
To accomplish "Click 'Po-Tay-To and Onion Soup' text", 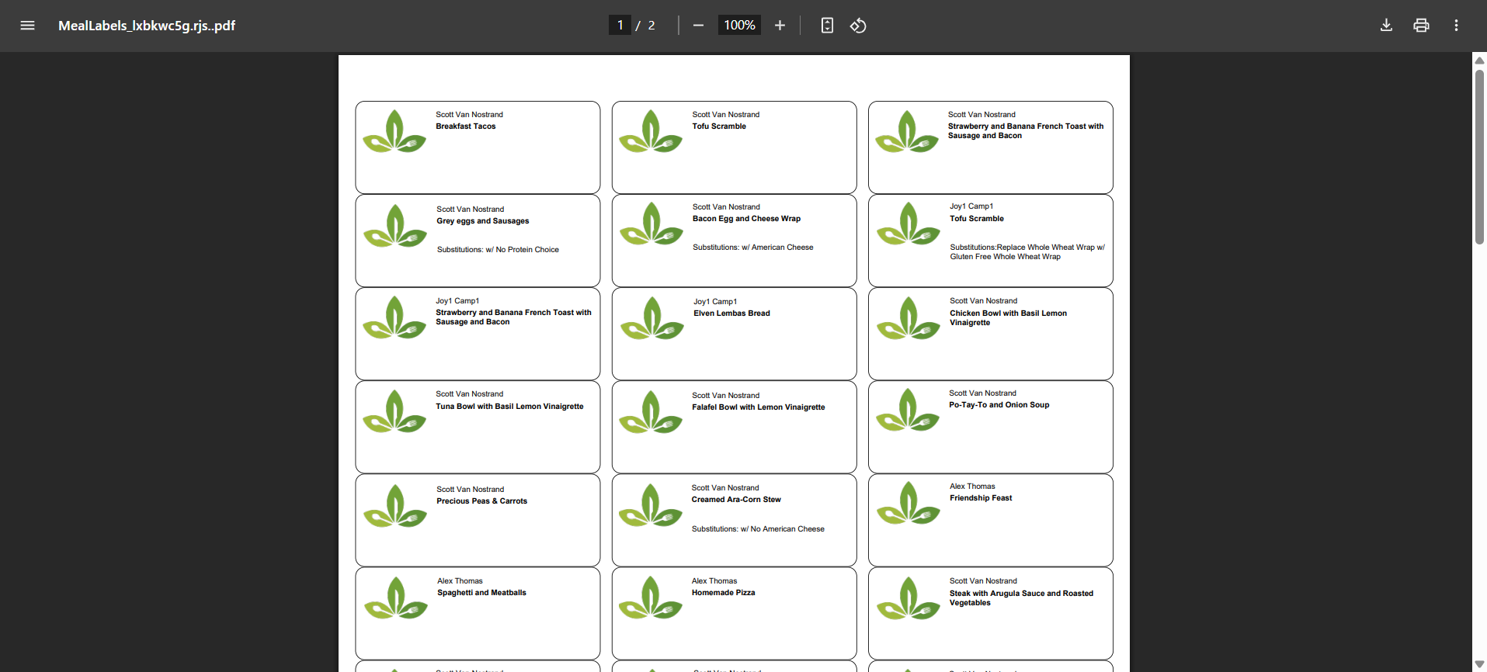I will (999, 405).
